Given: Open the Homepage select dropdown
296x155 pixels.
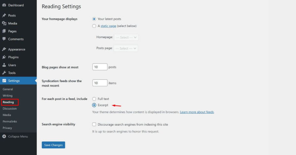Looking at the screenshot, I should point(126,37).
